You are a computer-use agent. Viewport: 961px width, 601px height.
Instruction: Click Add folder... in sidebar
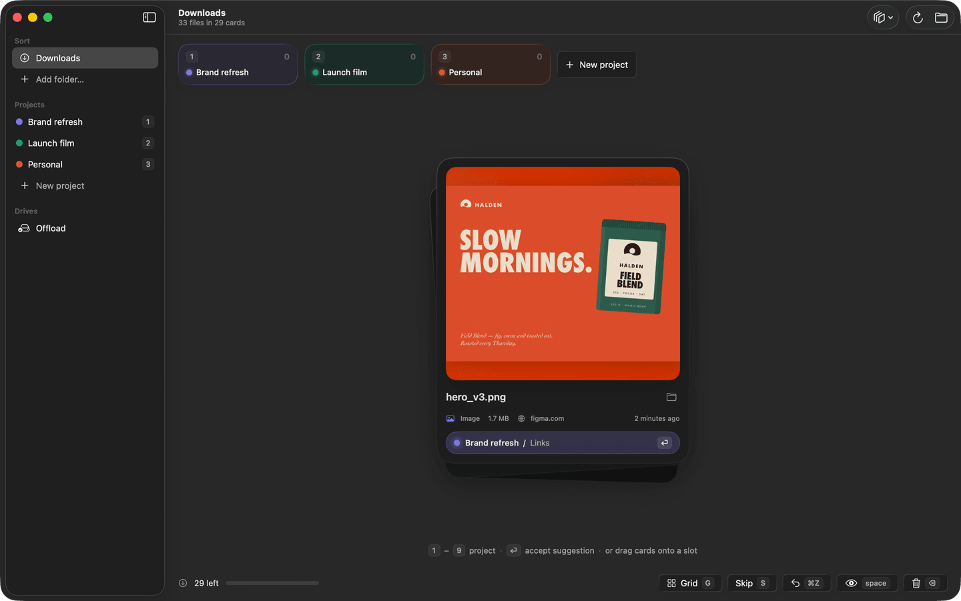click(x=85, y=79)
